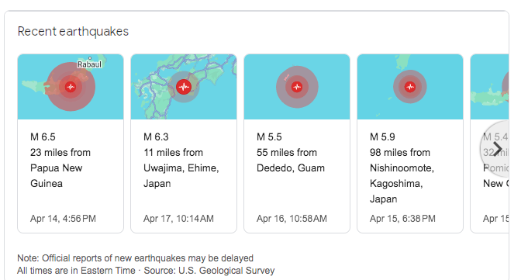
Task: Click the Guam earthquake epicenter marker icon
Action: 297,87
